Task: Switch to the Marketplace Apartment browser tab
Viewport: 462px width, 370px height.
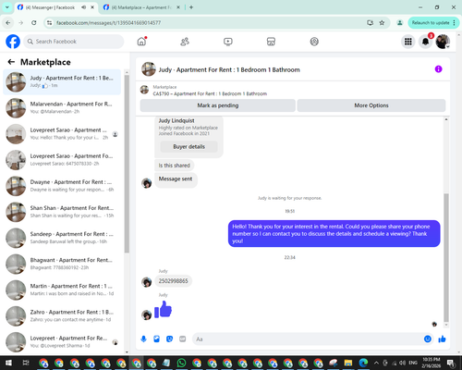Action: click(141, 7)
